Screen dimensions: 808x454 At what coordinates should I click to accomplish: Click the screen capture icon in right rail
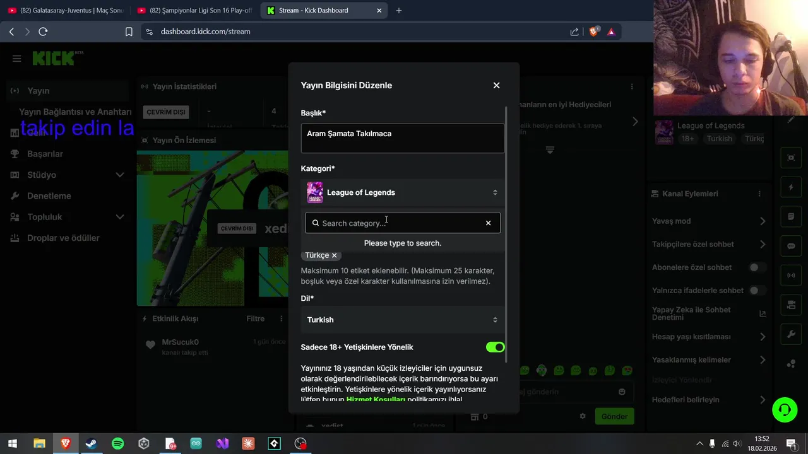(791, 158)
